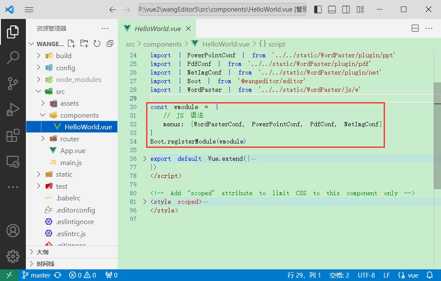Refresh the explorer file tree
This screenshot has height=281, width=441.
[x=97, y=44]
